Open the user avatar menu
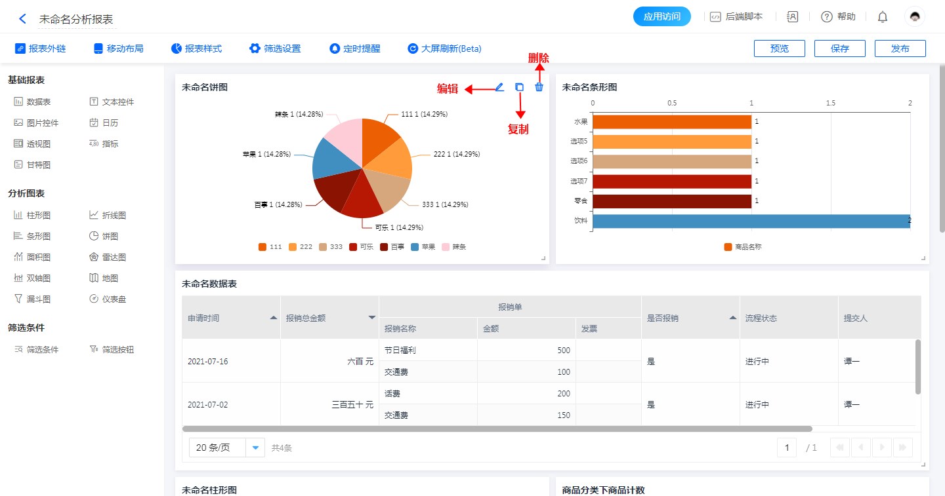The image size is (945, 496). (x=914, y=17)
